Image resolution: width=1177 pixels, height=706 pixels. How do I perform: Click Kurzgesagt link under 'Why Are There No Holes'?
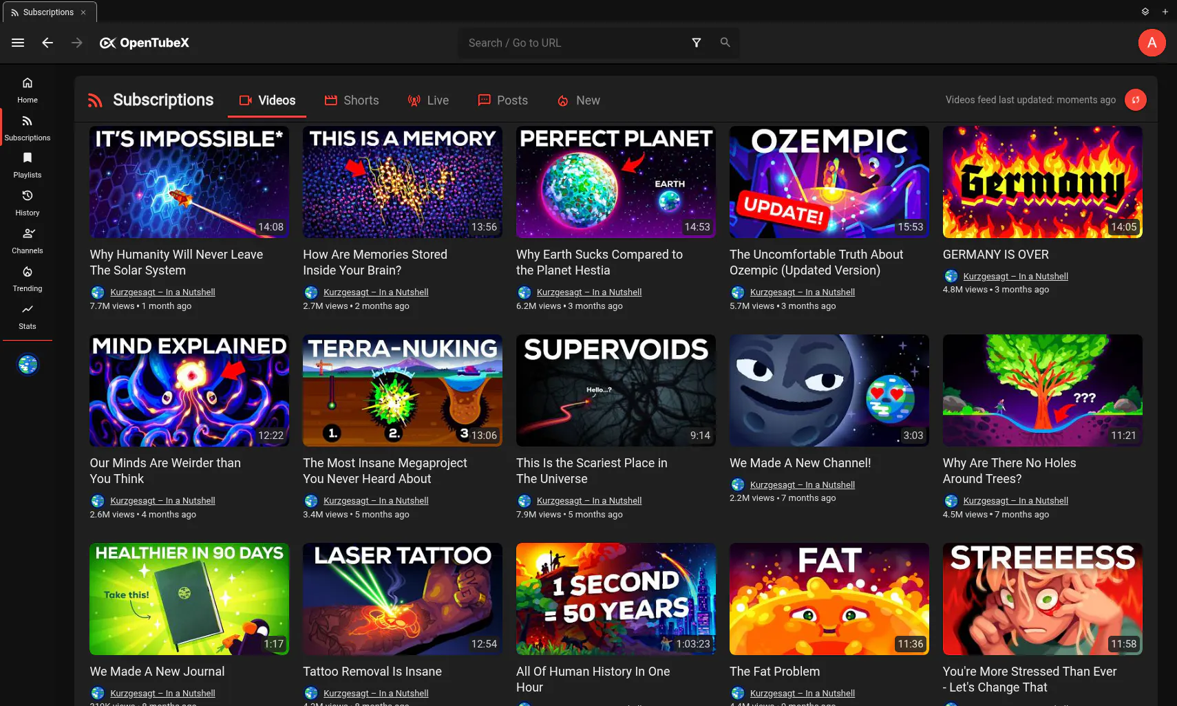point(1016,500)
